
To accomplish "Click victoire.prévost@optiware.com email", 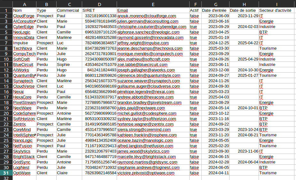I will [146, 173].
